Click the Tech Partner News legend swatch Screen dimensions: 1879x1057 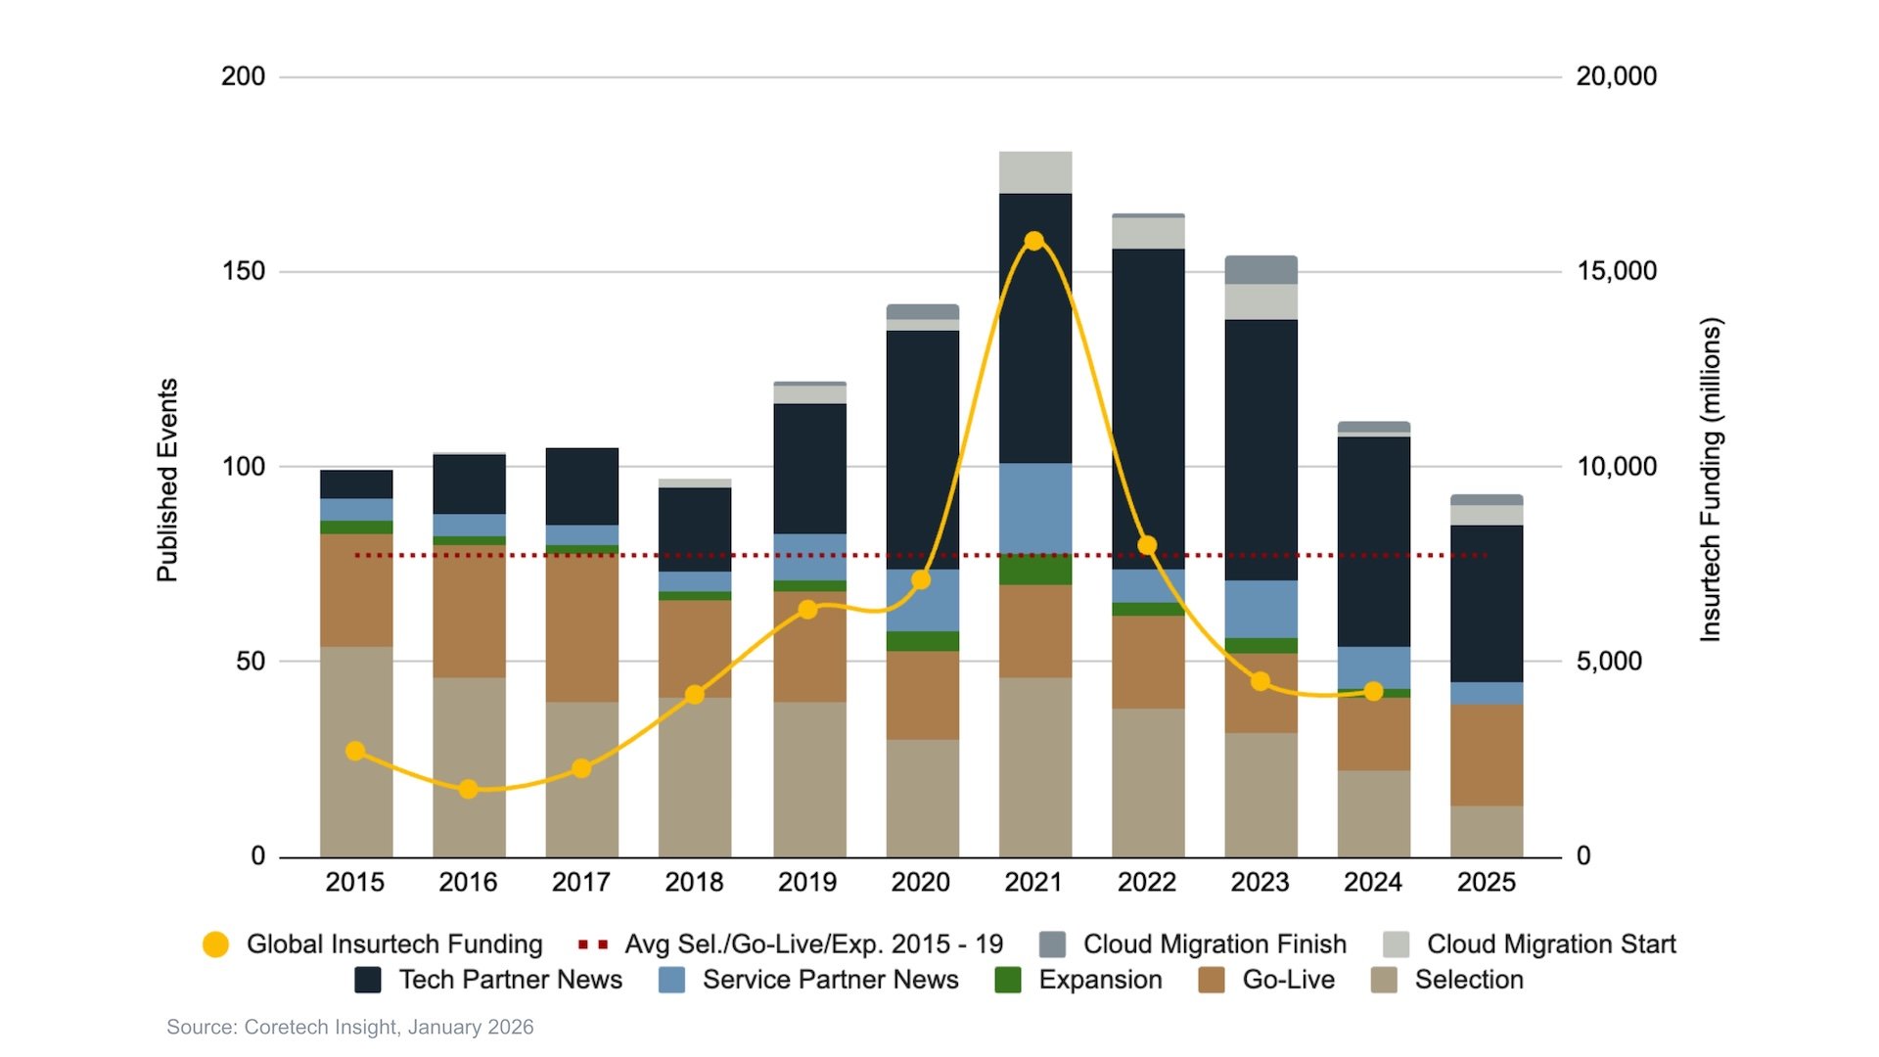click(x=368, y=980)
